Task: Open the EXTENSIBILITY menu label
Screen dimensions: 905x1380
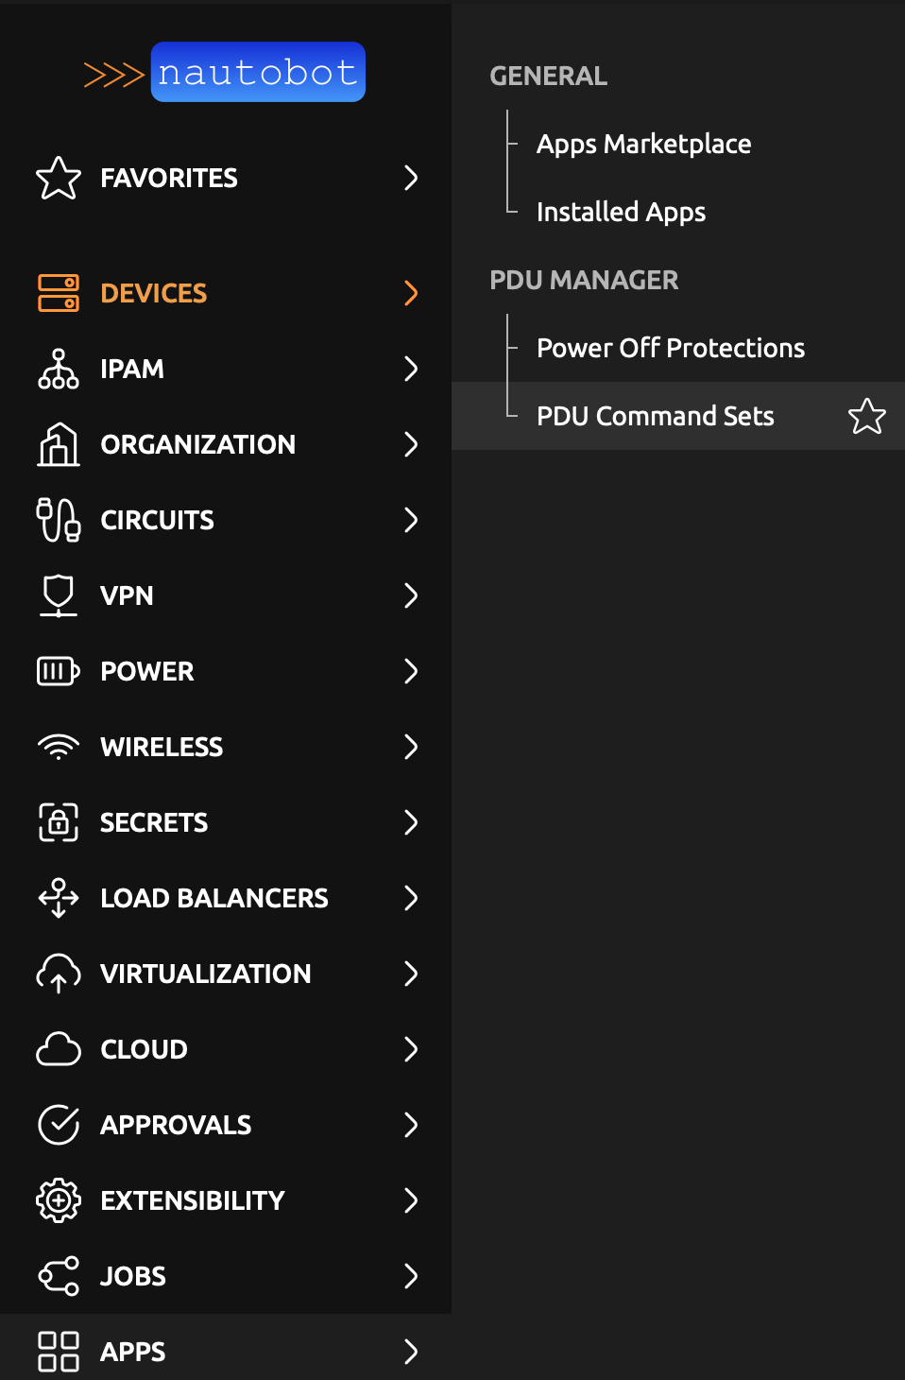Action: pyautogui.click(x=193, y=1200)
